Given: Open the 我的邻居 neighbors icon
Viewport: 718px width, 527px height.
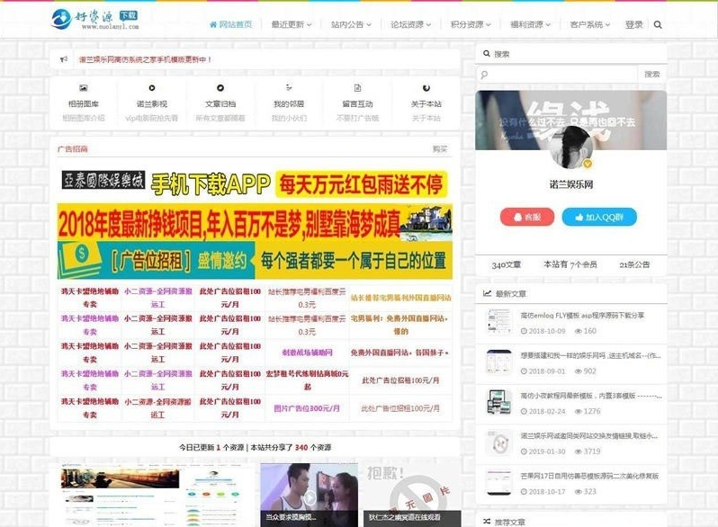Looking at the screenshot, I should pos(289,88).
